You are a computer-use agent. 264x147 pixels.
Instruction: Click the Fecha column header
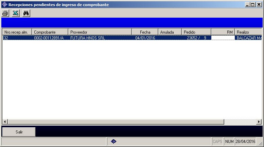pos(145,32)
